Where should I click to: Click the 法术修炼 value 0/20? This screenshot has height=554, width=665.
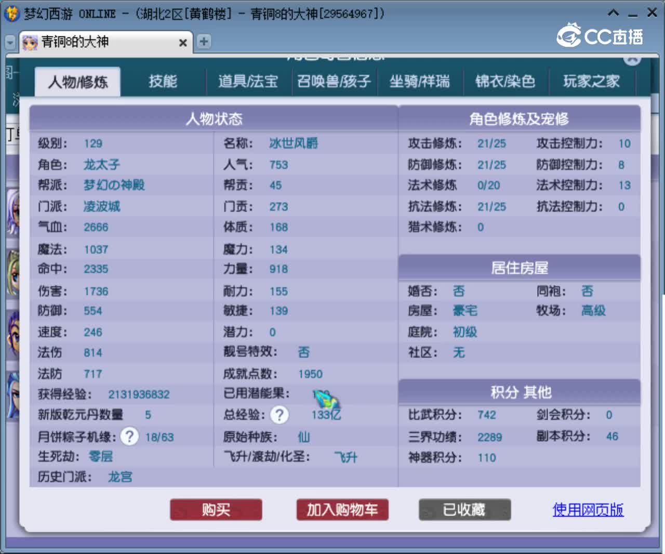[488, 185]
